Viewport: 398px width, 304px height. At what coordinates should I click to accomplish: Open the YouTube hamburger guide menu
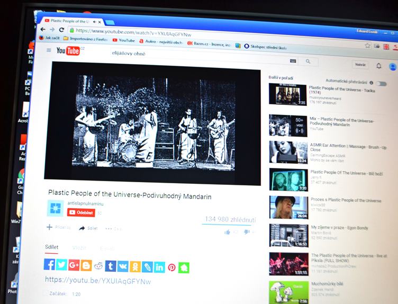(49, 50)
